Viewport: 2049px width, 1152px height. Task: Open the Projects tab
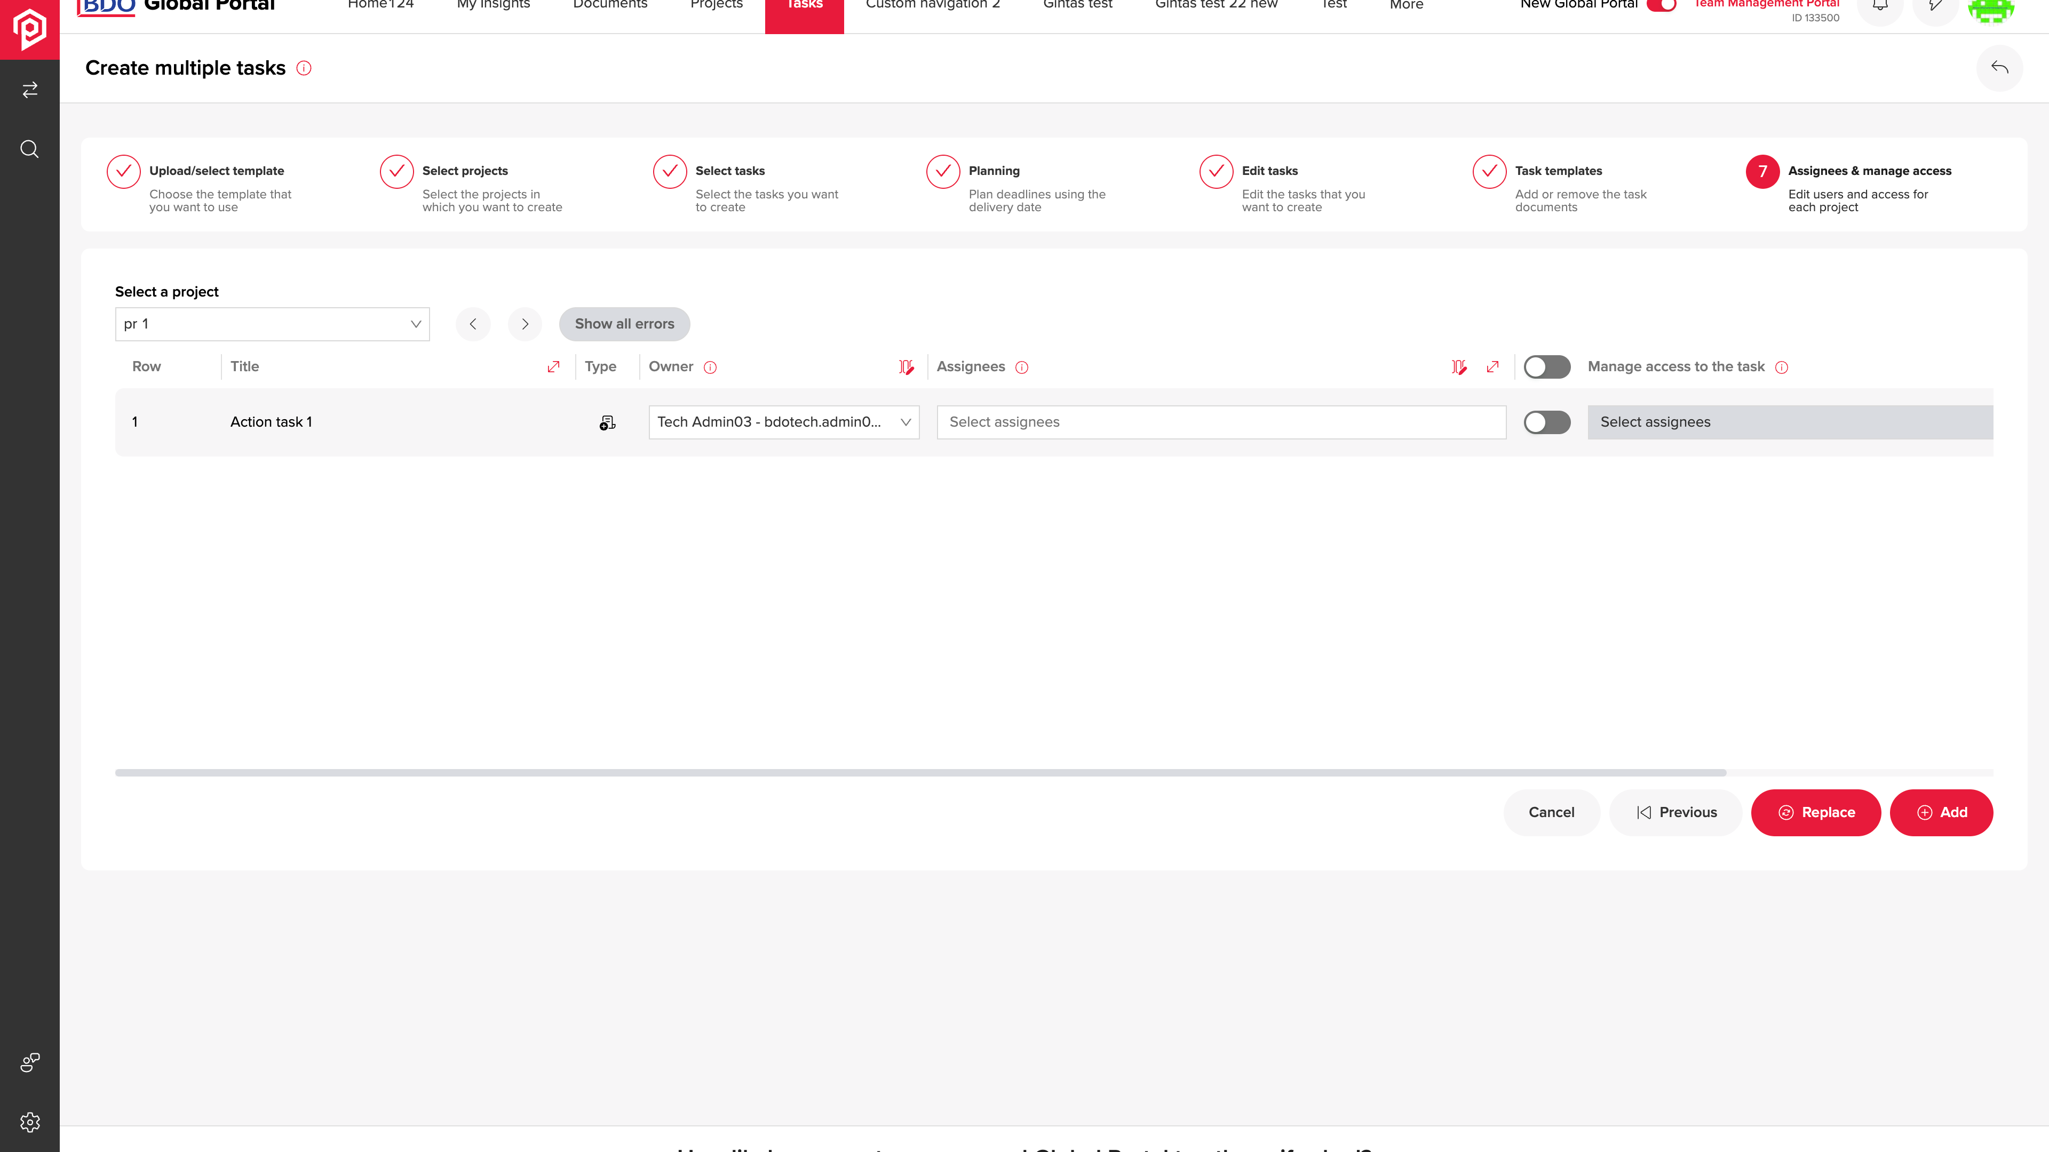pos(717,5)
